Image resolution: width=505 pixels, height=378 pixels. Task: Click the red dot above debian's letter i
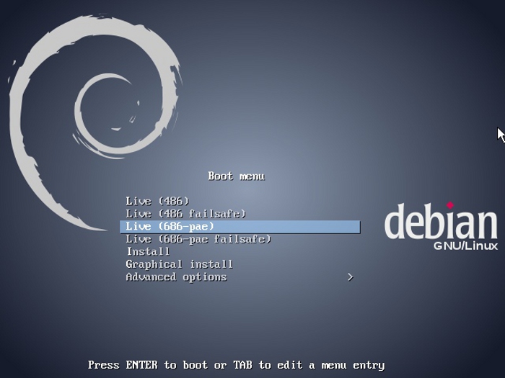point(450,205)
